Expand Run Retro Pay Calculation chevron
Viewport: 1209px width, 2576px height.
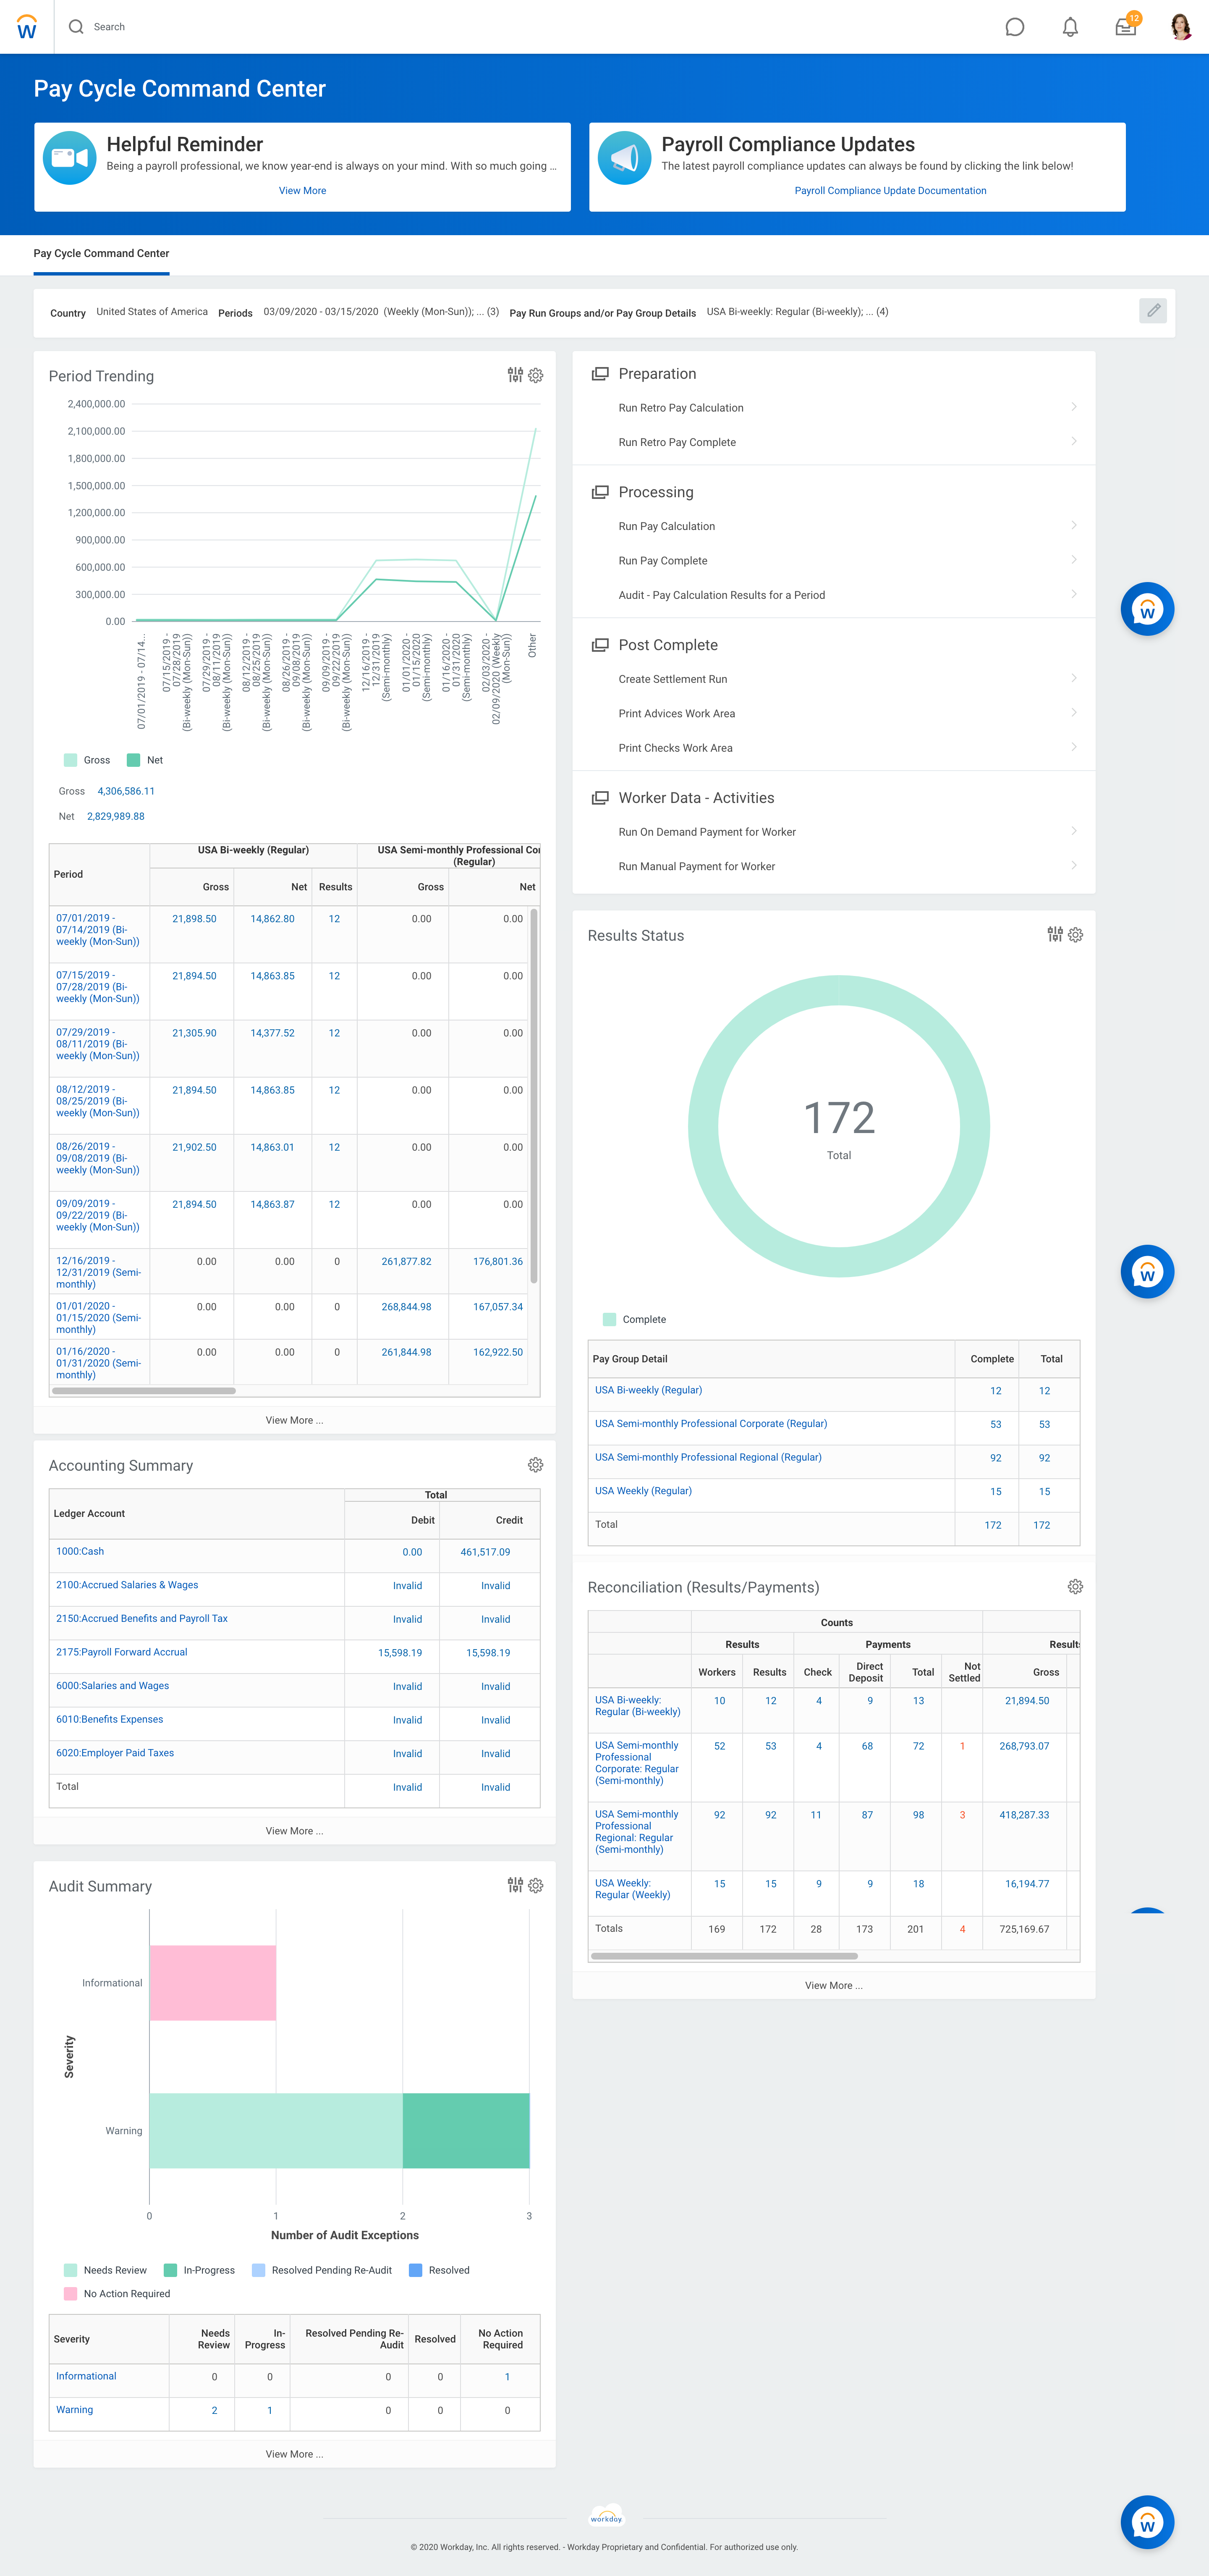1073,407
